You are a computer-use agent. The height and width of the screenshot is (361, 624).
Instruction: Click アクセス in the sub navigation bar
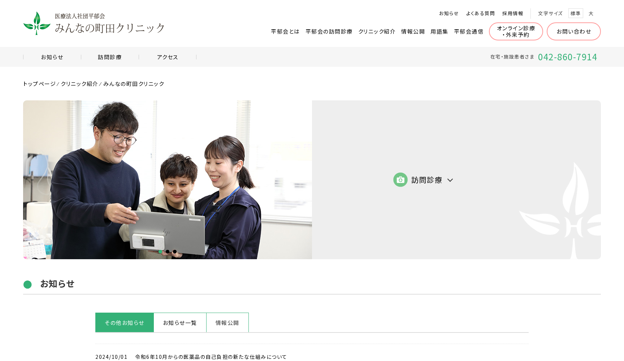(167, 57)
